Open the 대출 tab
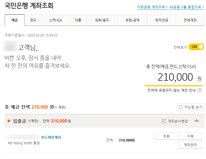This screenshot has height=159, width=206. click(x=78, y=20)
